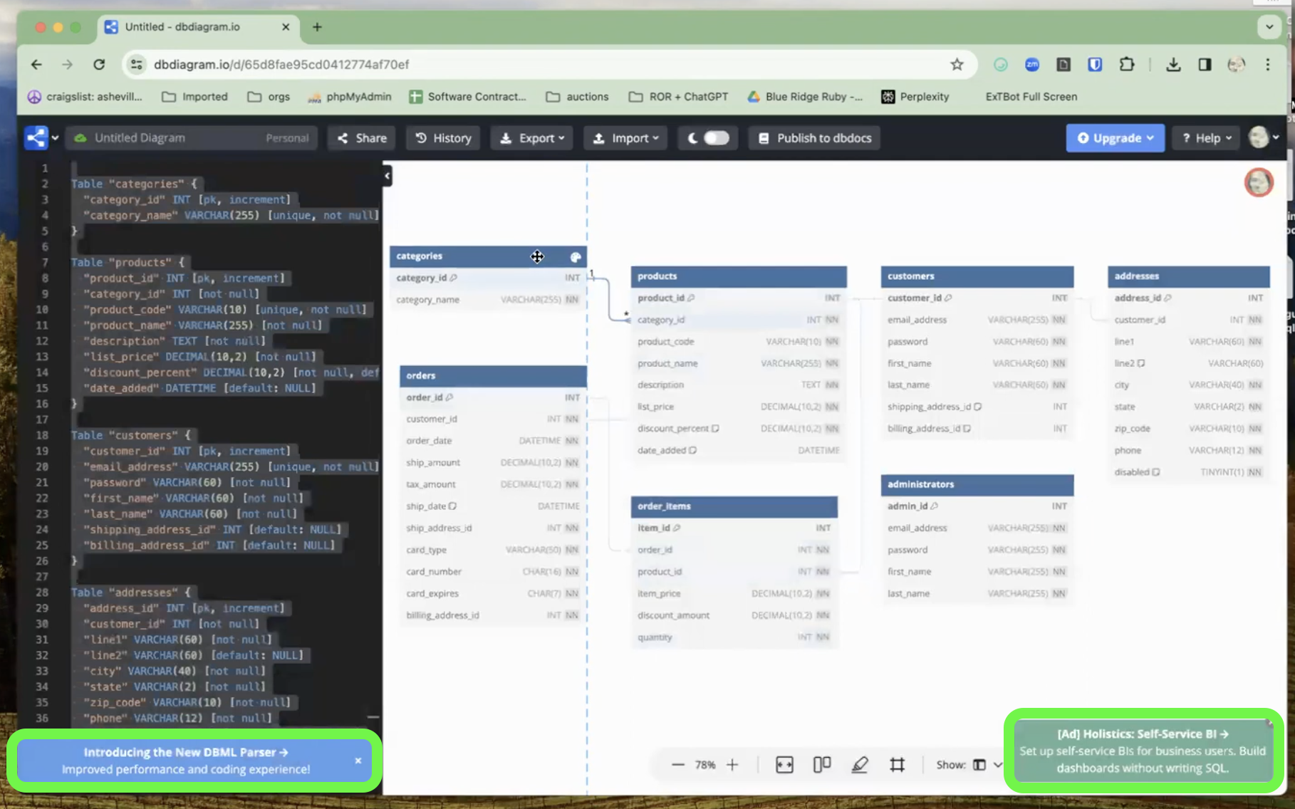
Task: Open the categories table color palette
Action: (576, 257)
